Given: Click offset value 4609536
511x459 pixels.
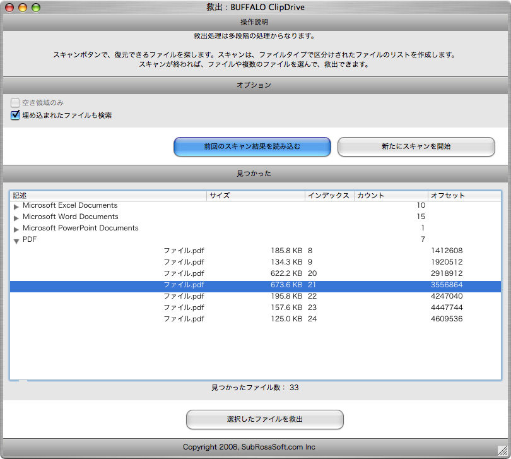Looking at the screenshot, I should pos(447,319).
